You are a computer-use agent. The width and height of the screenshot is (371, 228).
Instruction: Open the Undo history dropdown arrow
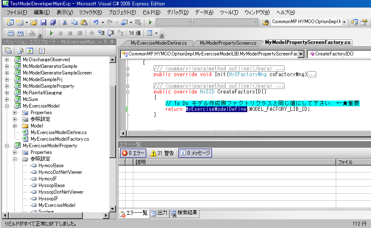(102, 22)
